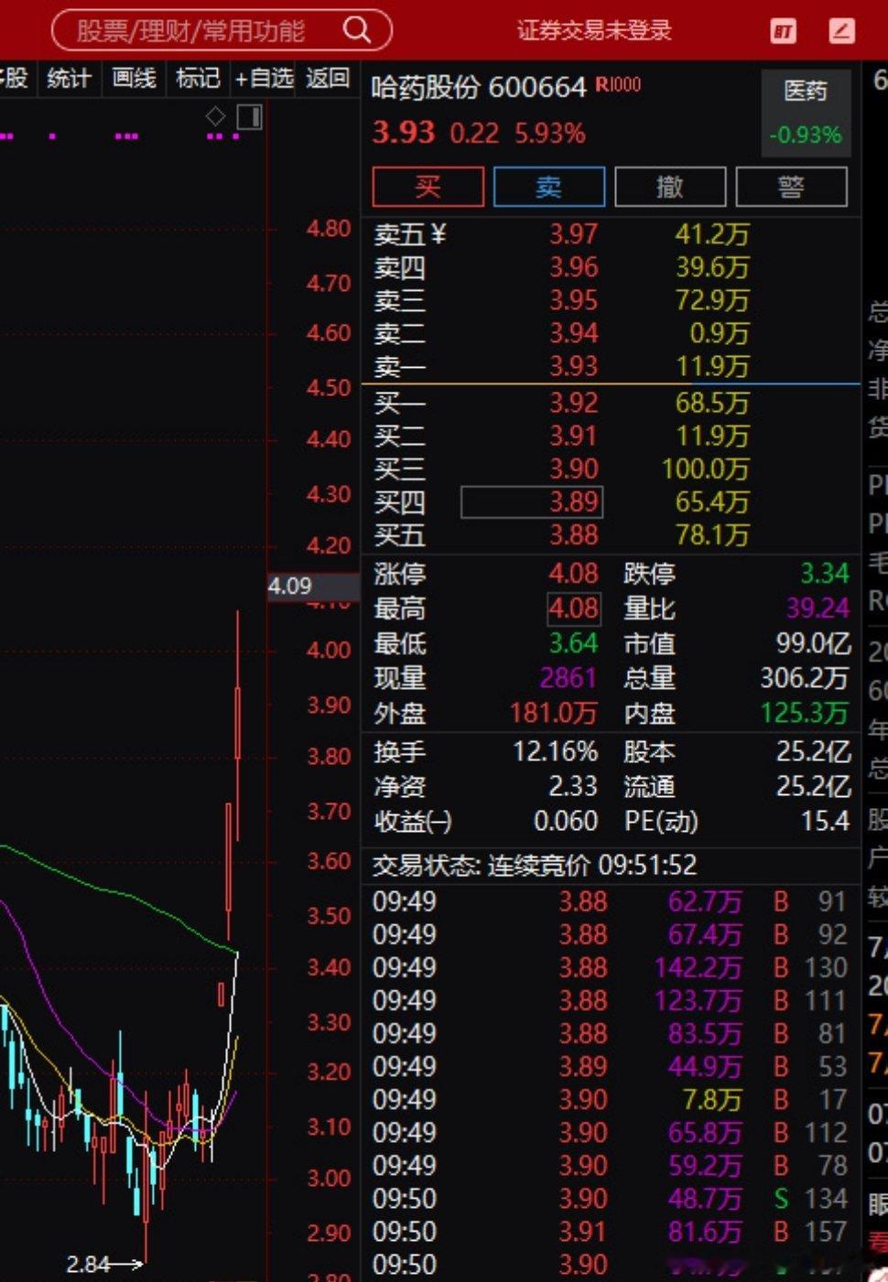This screenshot has width=888, height=1282.
Task: Click the 收益(-) value 0.060
Action: point(566,822)
